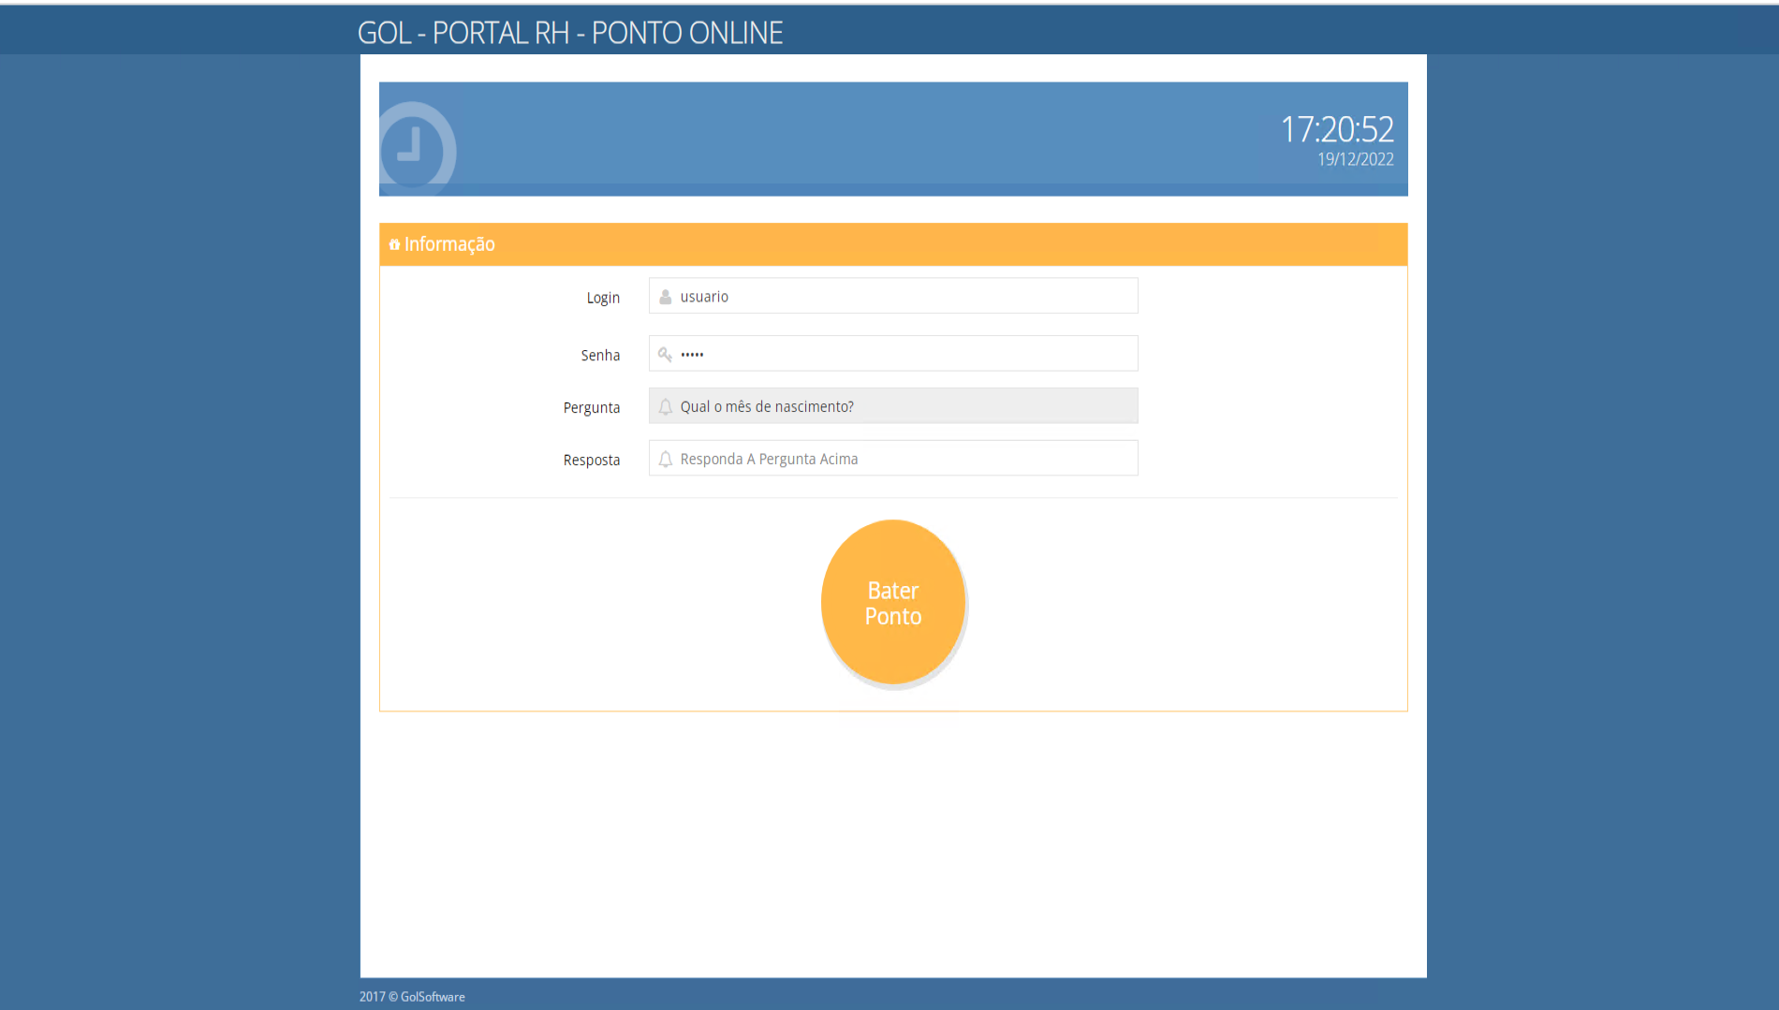Image resolution: width=1779 pixels, height=1010 pixels.
Task: Click the Resposta answer input
Action: coord(893,459)
